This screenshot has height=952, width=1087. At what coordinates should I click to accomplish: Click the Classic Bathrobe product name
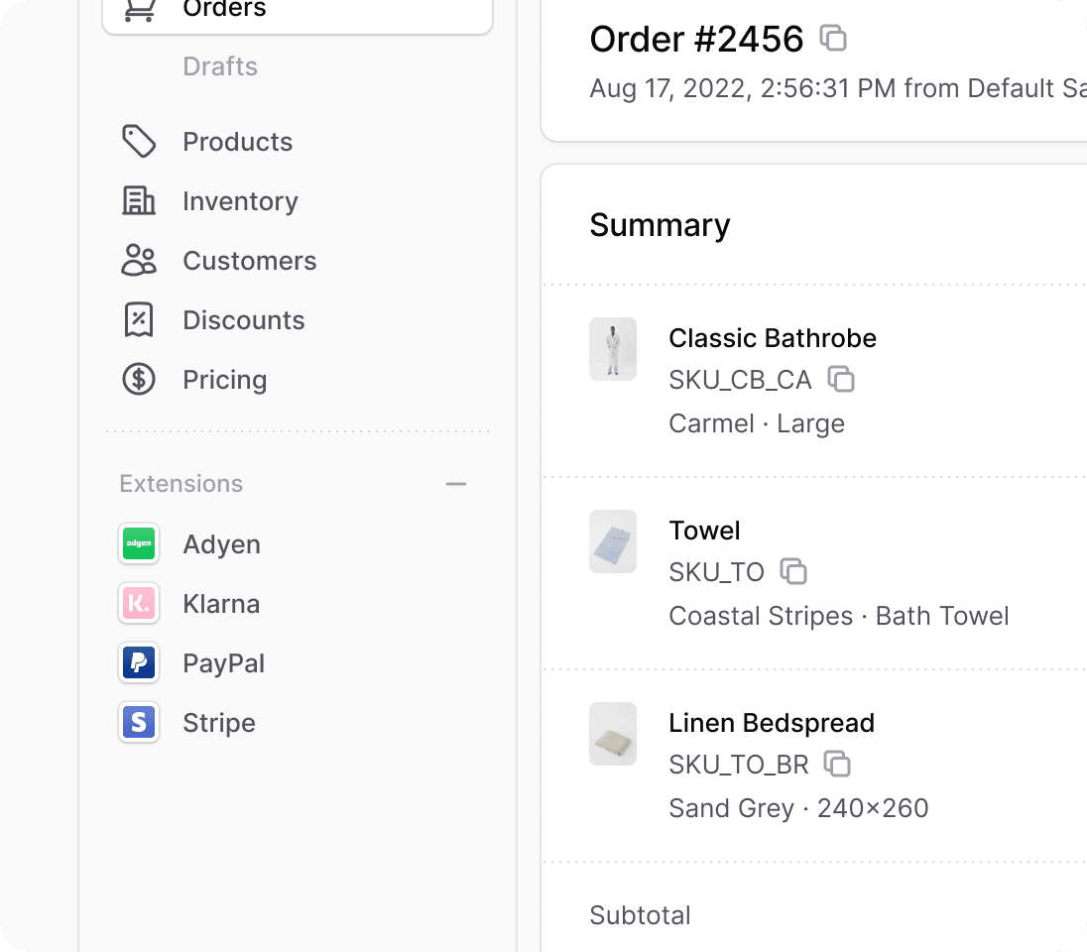773,338
